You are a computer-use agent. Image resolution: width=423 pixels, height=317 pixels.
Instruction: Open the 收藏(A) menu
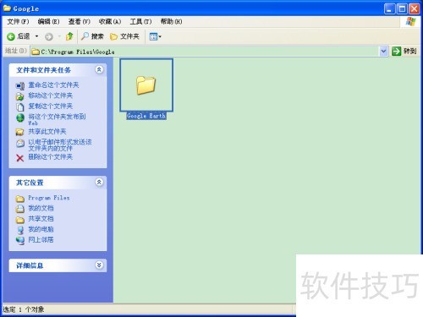[110, 21]
